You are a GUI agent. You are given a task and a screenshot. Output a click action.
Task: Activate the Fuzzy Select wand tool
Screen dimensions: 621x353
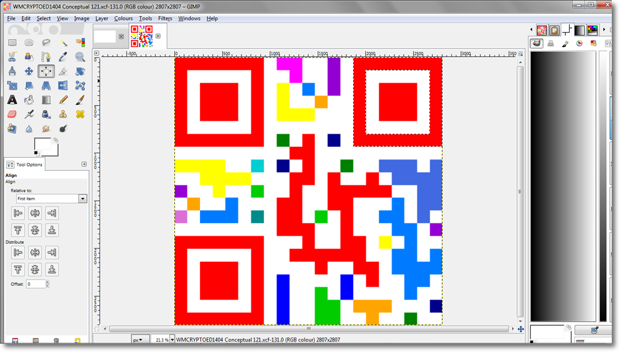click(63, 42)
